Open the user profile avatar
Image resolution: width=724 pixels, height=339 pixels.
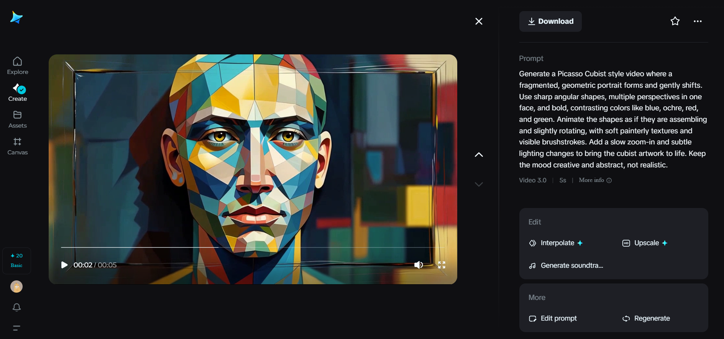pos(16,287)
